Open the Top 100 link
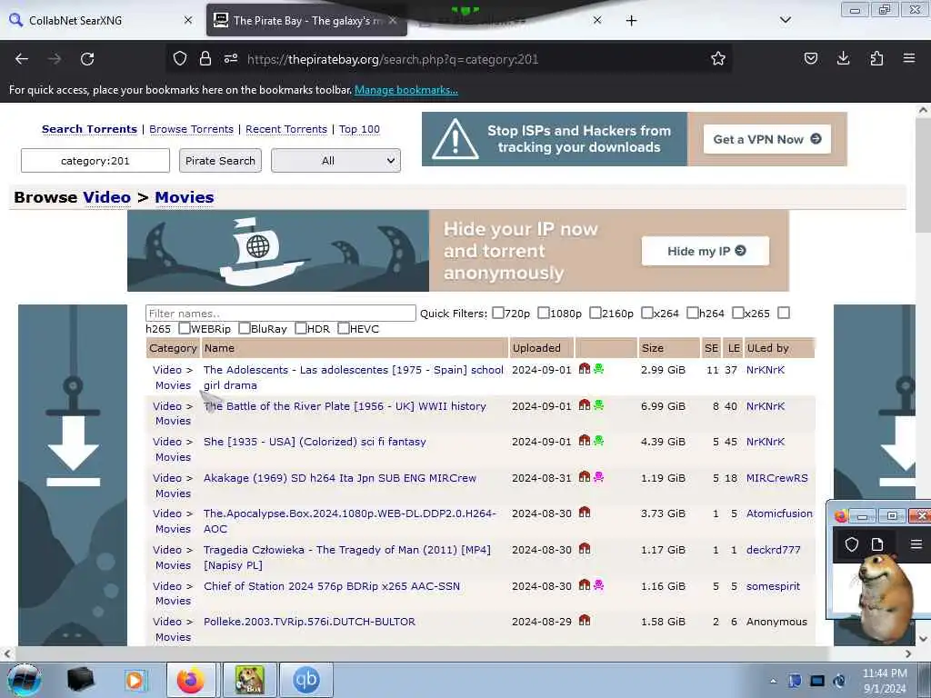Image resolution: width=931 pixels, height=698 pixels. [x=359, y=129]
